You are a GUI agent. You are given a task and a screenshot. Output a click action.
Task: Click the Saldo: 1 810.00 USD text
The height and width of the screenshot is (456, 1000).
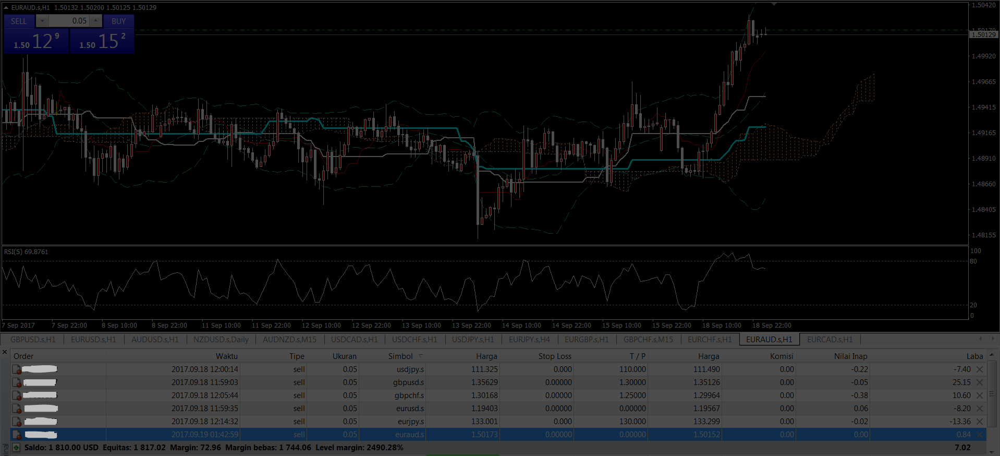tap(62, 448)
